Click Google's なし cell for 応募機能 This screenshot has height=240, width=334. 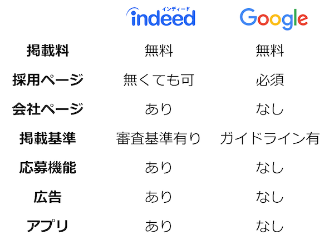(x=270, y=167)
